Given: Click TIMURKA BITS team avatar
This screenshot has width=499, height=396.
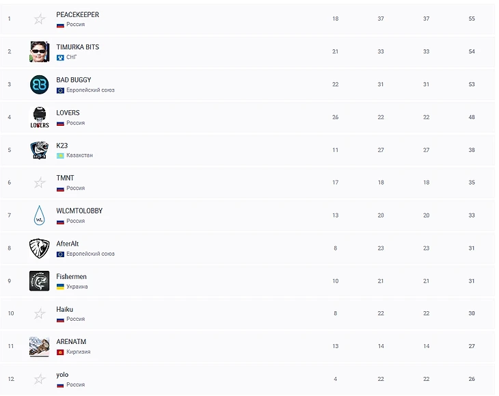Looking at the screenshot, I should [x=40, y=52].
